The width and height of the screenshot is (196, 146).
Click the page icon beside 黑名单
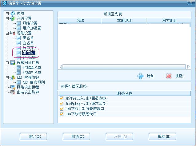[19, 38]
